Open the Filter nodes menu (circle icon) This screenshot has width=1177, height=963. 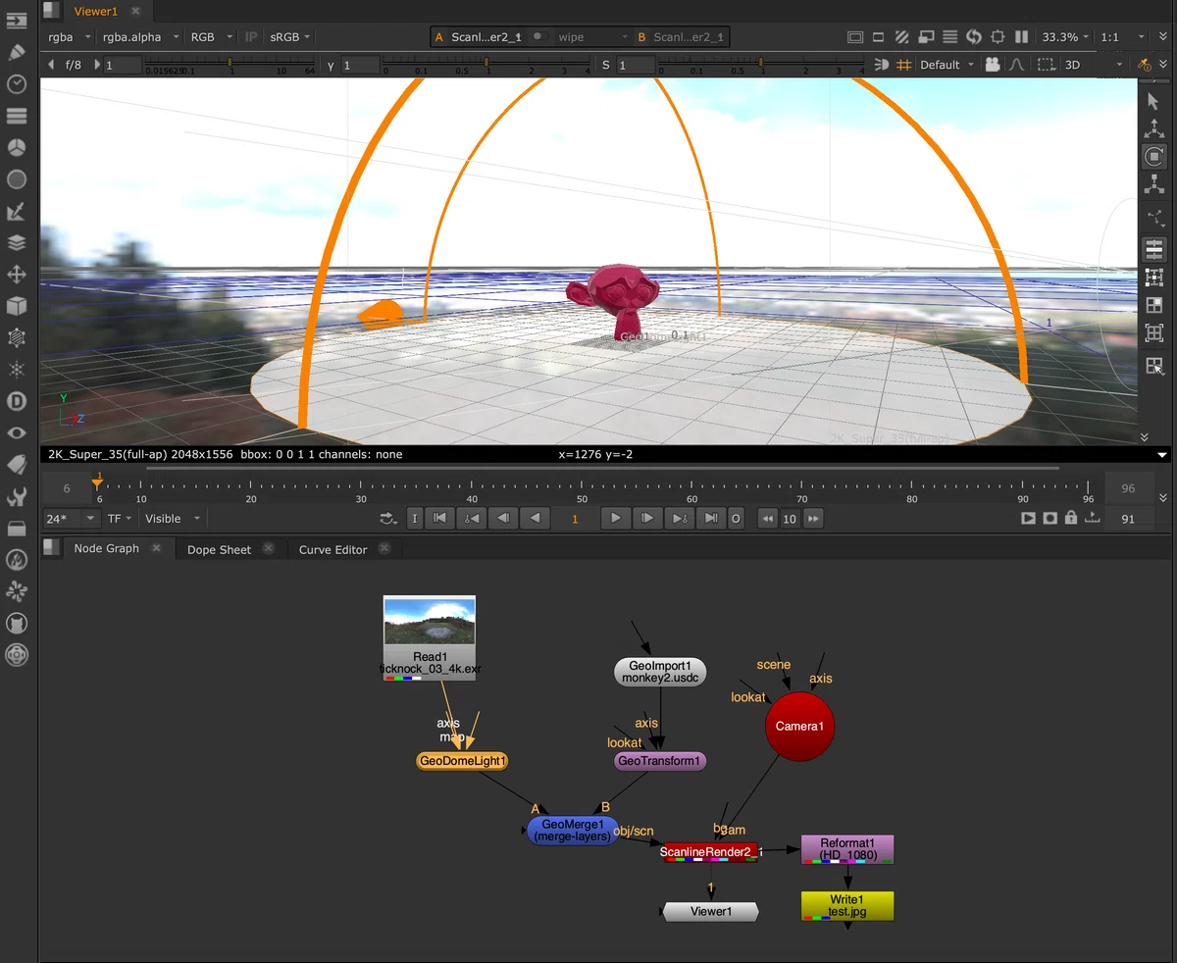pyautogui.click(x=16, y=179)
